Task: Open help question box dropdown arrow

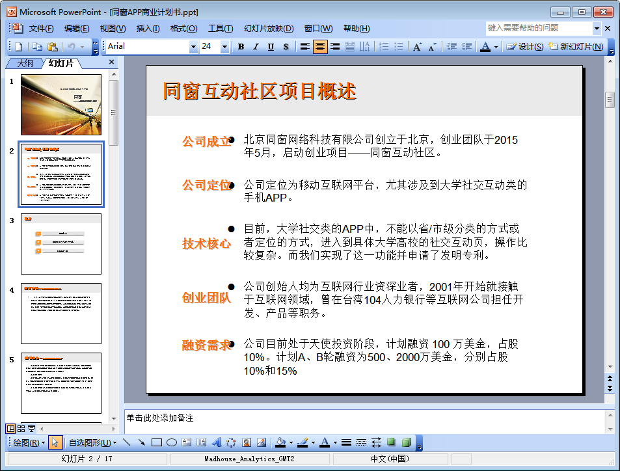Action: pos(597,28)
